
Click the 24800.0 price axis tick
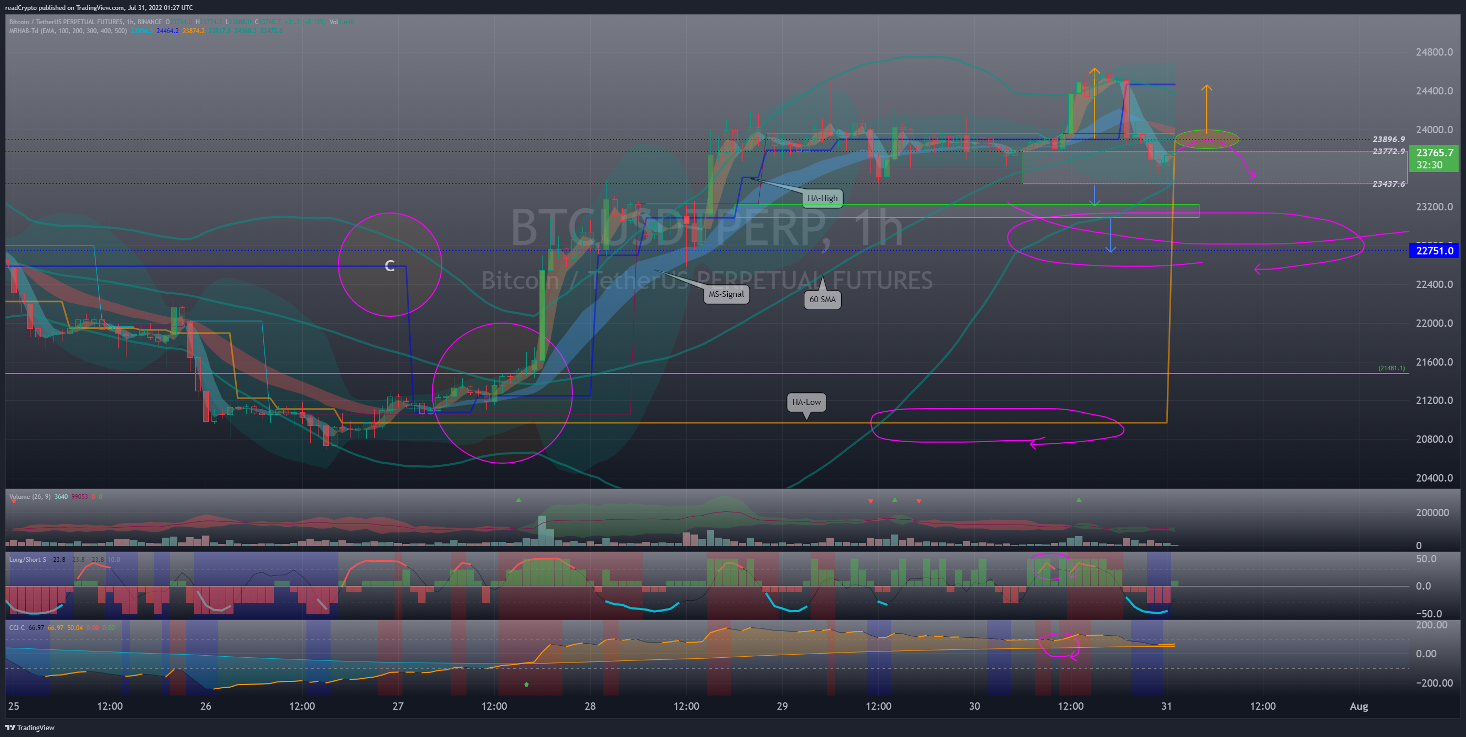point(1434,52)
